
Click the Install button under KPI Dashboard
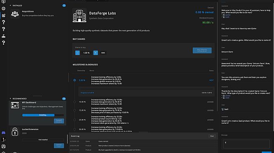pyautogui.click(x=59, y=121)
